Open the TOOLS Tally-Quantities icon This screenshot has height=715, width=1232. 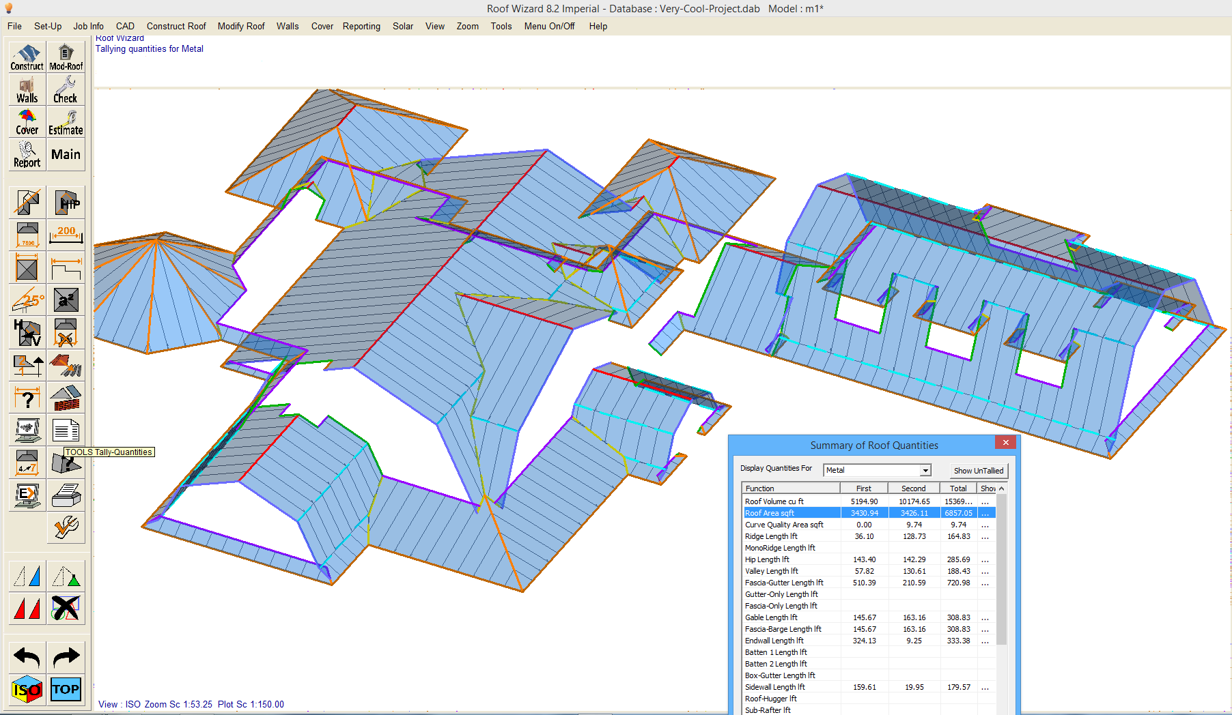click(66, 463)
